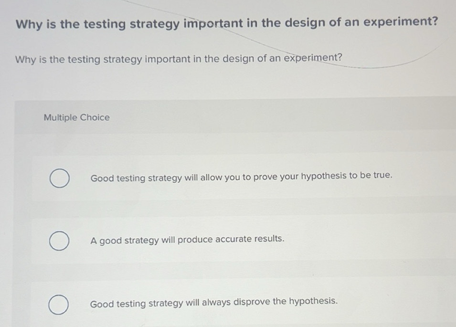Click the circle next to the bottom answer
The width and height of the screenshot is (456, 327).
point(59,303)
